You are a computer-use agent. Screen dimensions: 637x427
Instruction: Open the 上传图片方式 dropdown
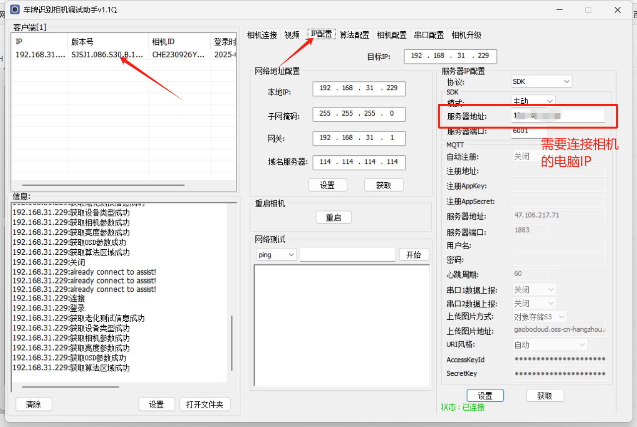(x=540, y=317)
